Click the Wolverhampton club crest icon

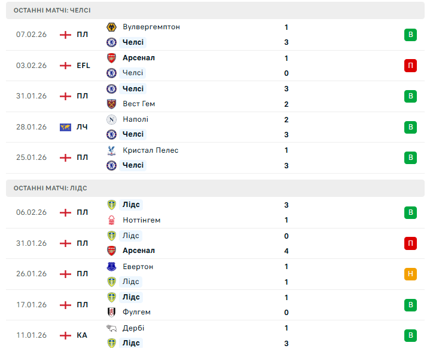[111, 27]
